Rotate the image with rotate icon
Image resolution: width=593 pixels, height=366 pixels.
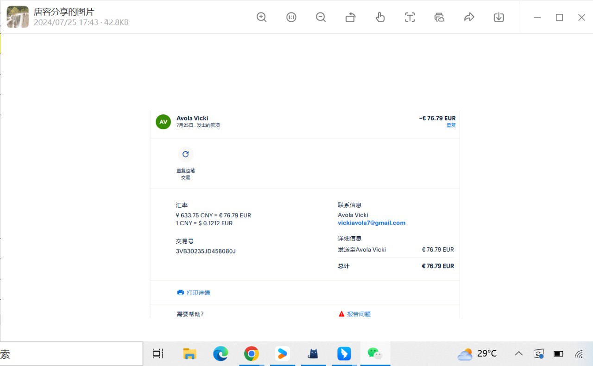(351, 18)
